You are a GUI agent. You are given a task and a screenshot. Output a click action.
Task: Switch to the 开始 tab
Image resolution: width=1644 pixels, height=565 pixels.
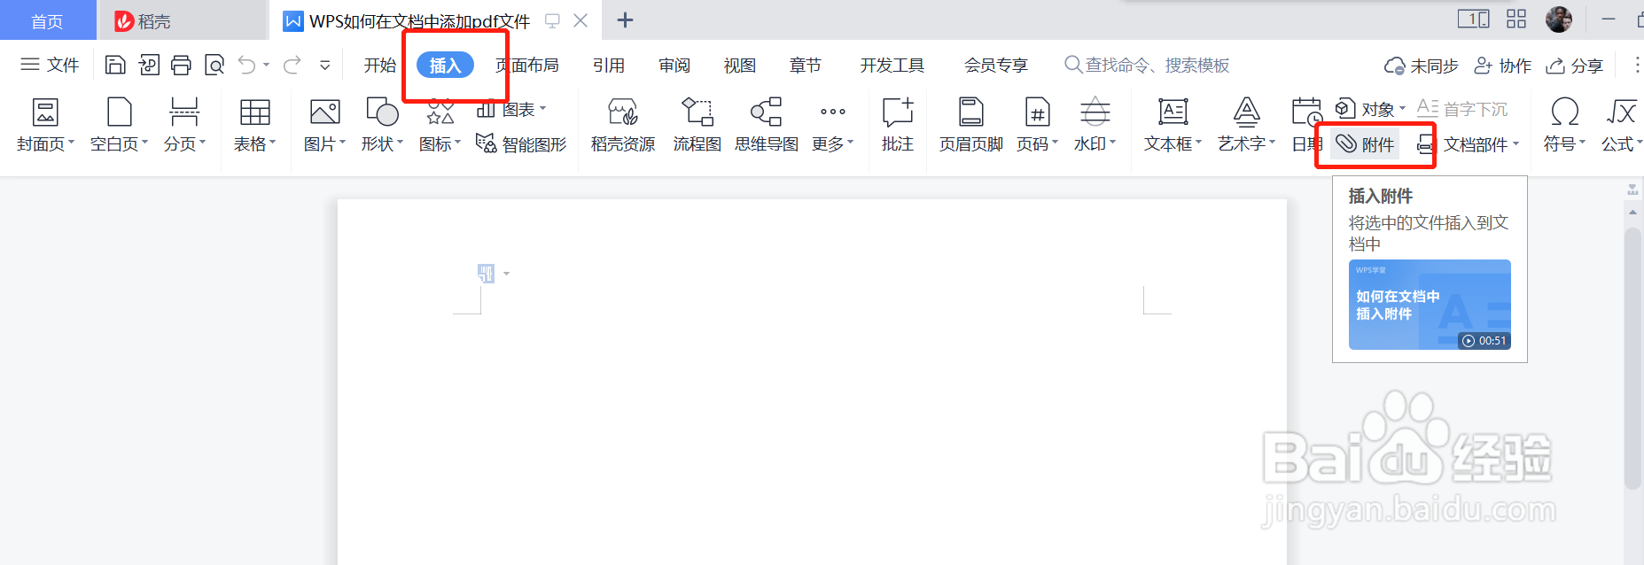pyautogui.click(x=380, y=65)
